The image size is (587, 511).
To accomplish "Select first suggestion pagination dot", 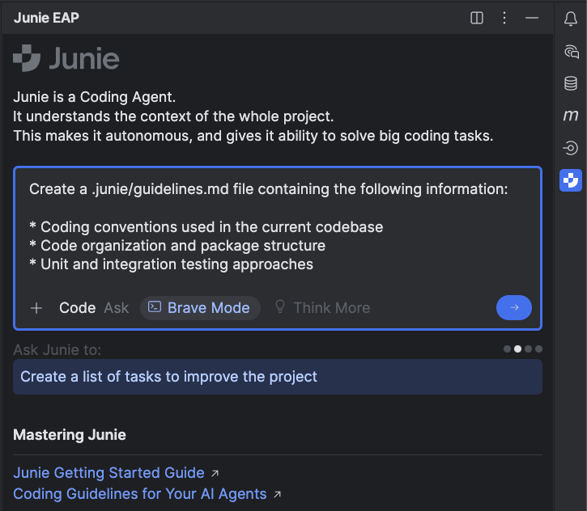I will point(507,348).
